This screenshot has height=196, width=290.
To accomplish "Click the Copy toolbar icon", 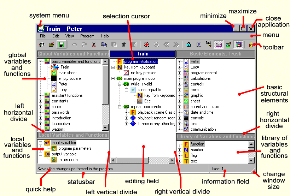I will [104, 44].
